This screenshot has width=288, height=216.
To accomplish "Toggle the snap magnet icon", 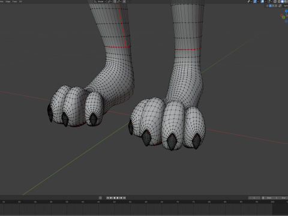I will [x=115, y=1].
